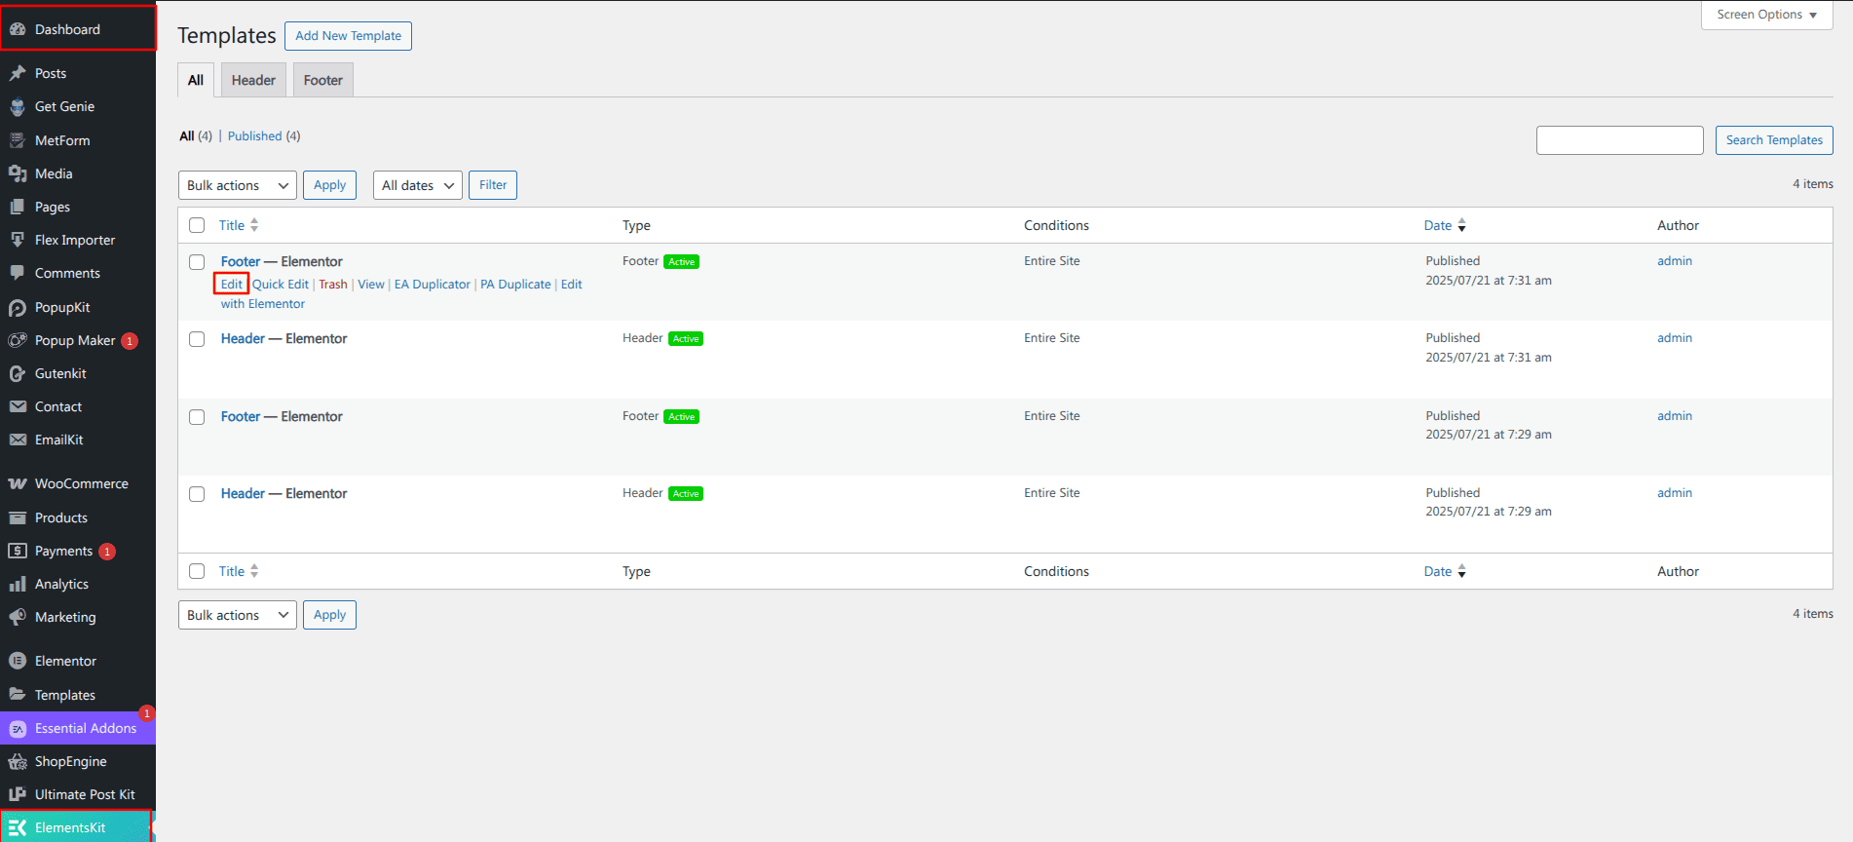The image size is (1853, 842).
Task: Click Edit link under first Footer template
Action: 231,285
